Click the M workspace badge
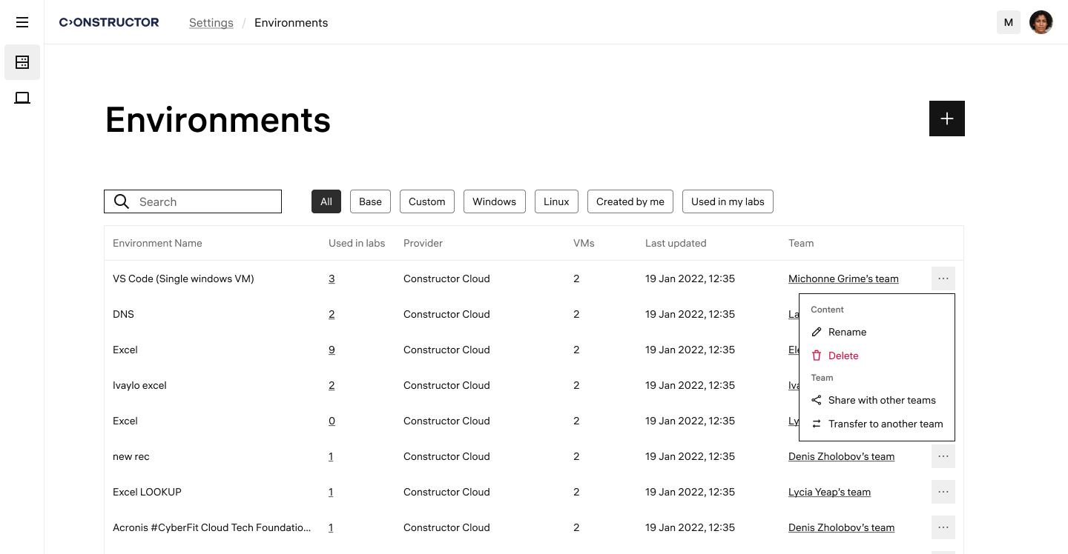The width and height of the screenshot is (1068, 554). tap(1009, 22)
